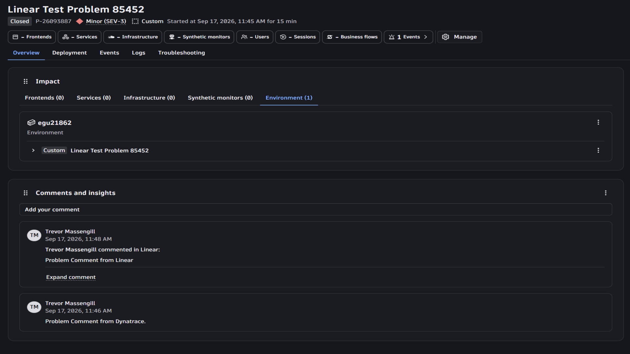This screenshot has width=630, height=354.
Task: Click the egu21862 environment icon
Action: point(31,123)
